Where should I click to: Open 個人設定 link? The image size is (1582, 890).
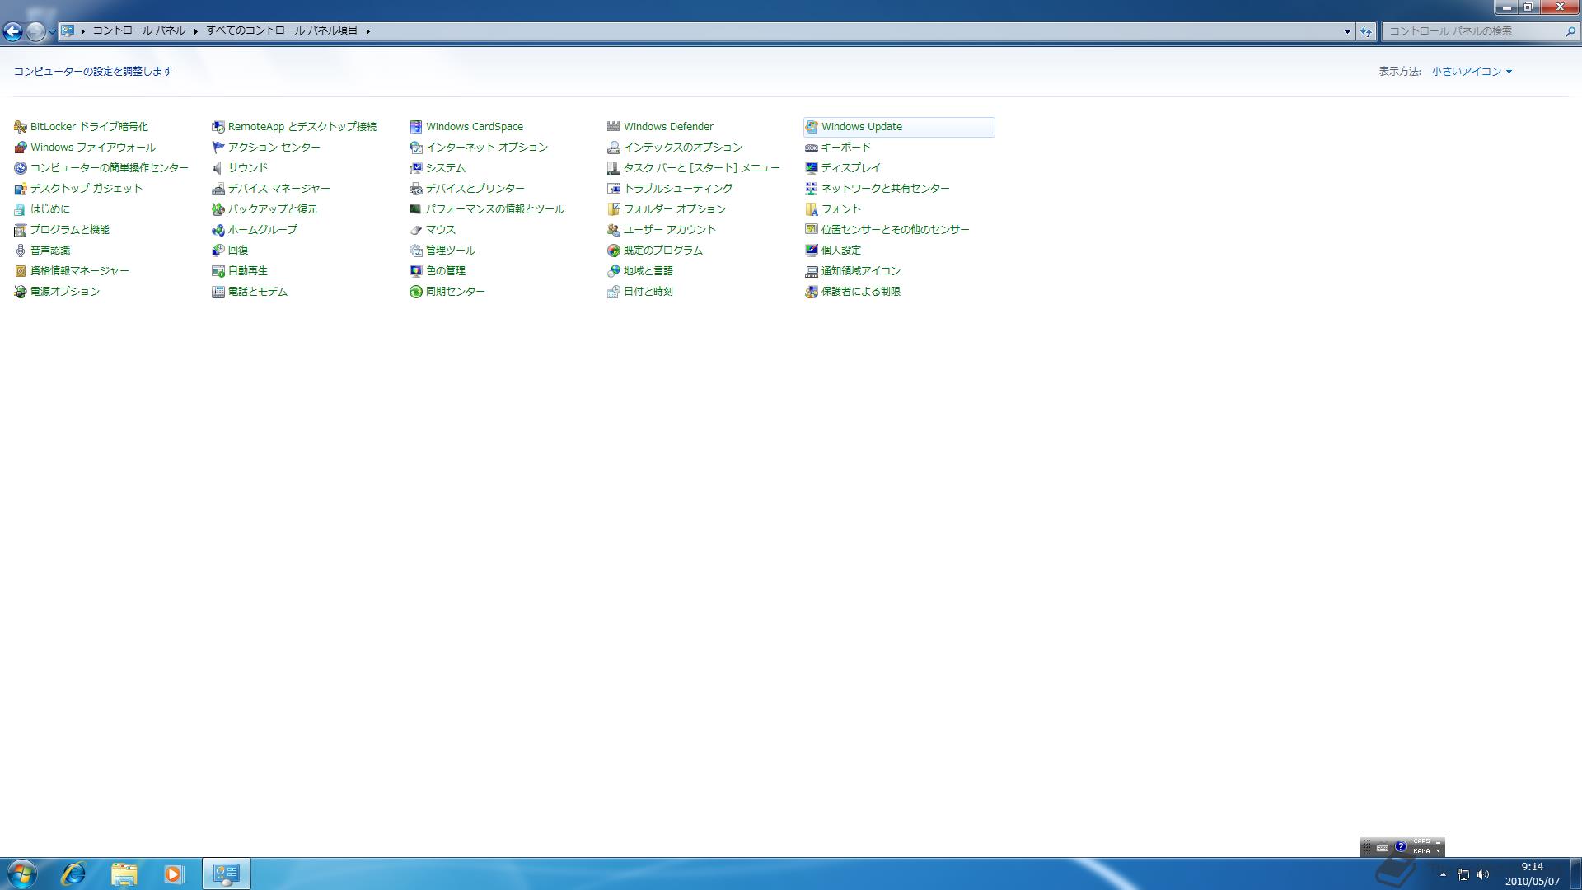[x=841, y=251]
